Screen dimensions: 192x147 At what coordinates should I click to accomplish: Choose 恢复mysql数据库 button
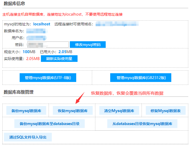[72, 111]
